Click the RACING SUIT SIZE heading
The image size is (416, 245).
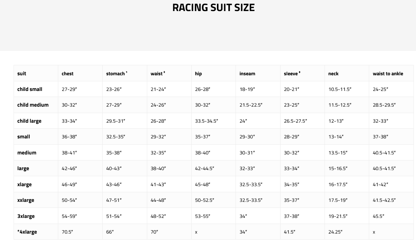click(x=213, y=7)
